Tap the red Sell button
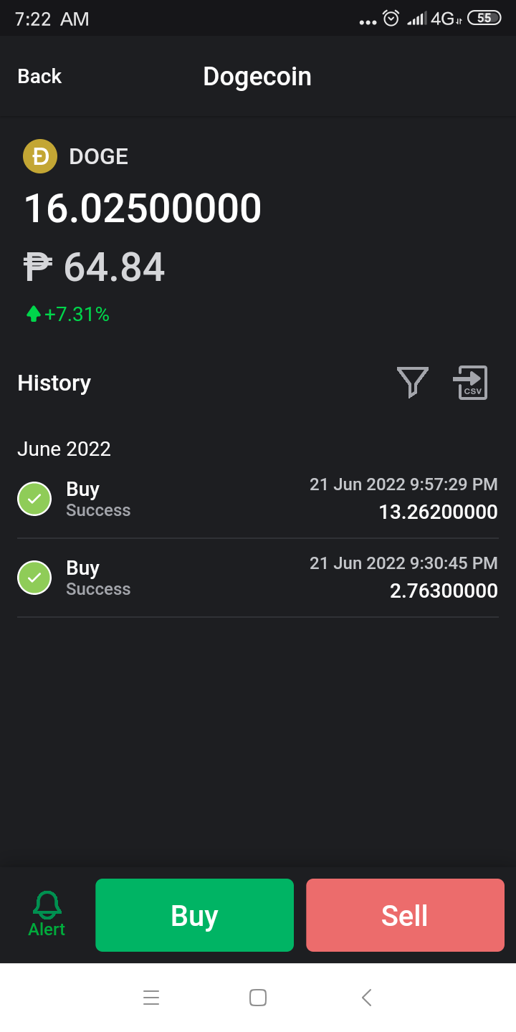This screenshot has height=1032, width=516. coord(405,915)
